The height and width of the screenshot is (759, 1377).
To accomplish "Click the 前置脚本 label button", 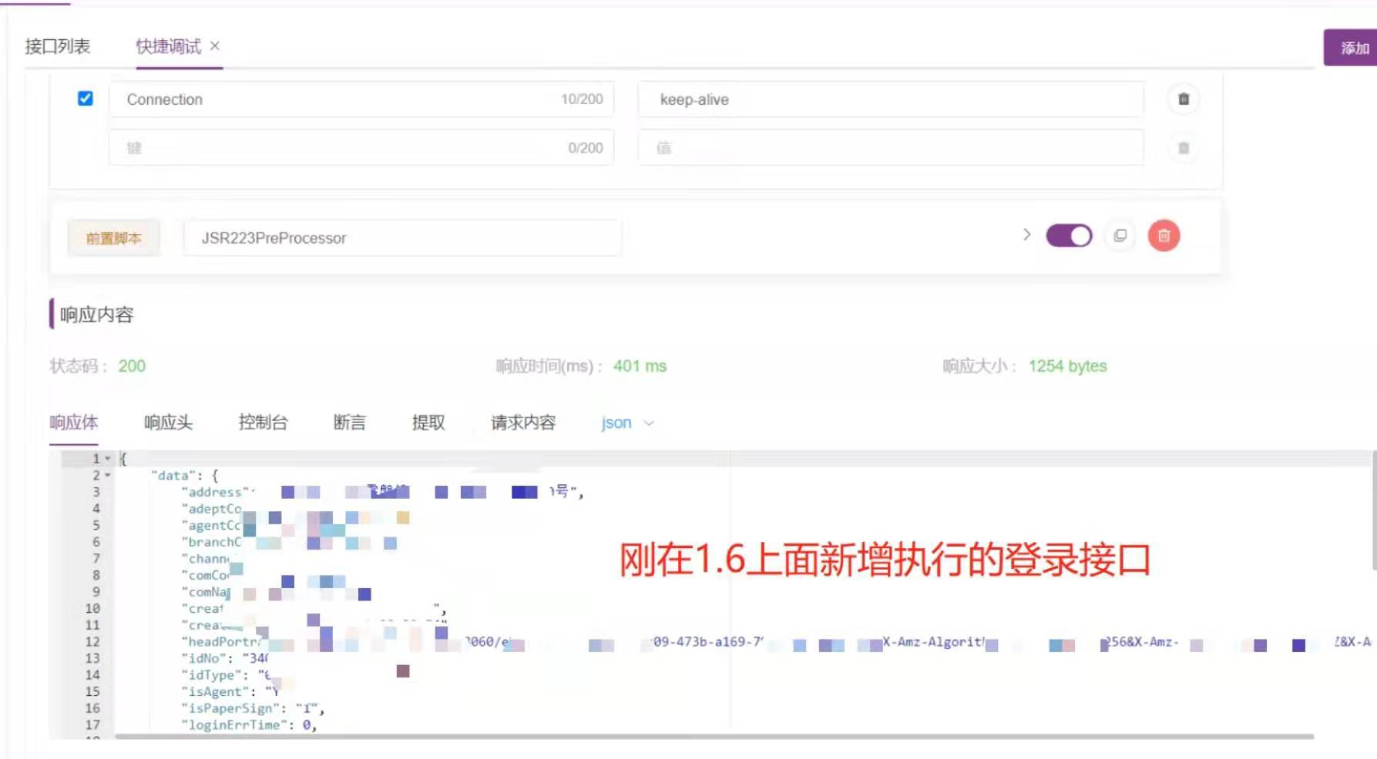I will pyautogui.click(x=114, y=238).
